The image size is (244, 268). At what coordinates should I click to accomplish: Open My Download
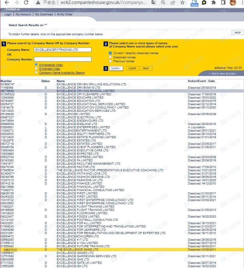pos(44,14)
